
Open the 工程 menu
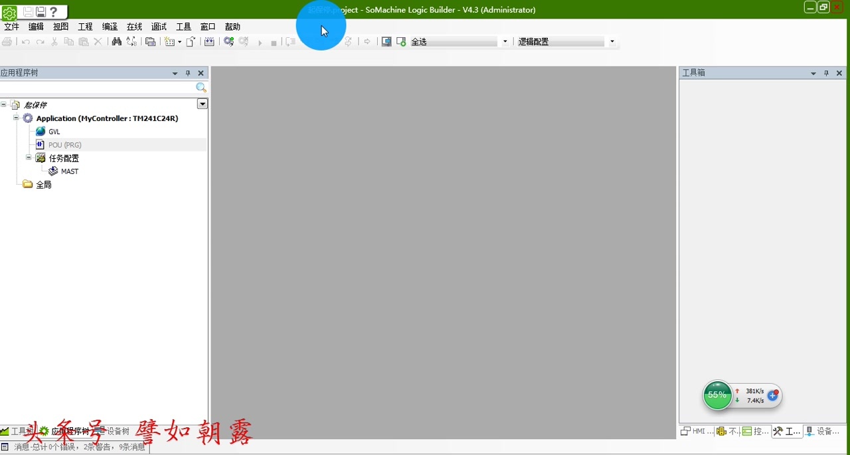[85, 27]
